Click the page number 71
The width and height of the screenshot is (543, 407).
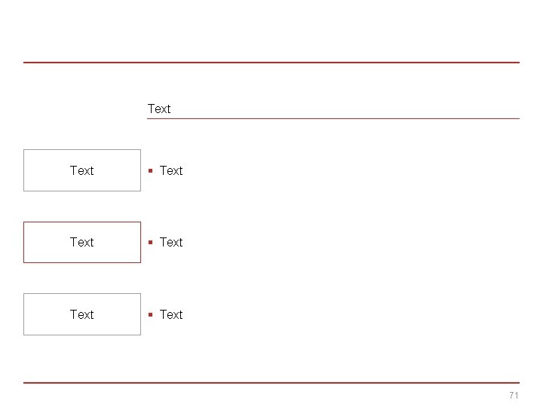(514, 395)
